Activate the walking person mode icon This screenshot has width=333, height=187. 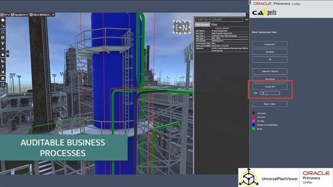3,66
